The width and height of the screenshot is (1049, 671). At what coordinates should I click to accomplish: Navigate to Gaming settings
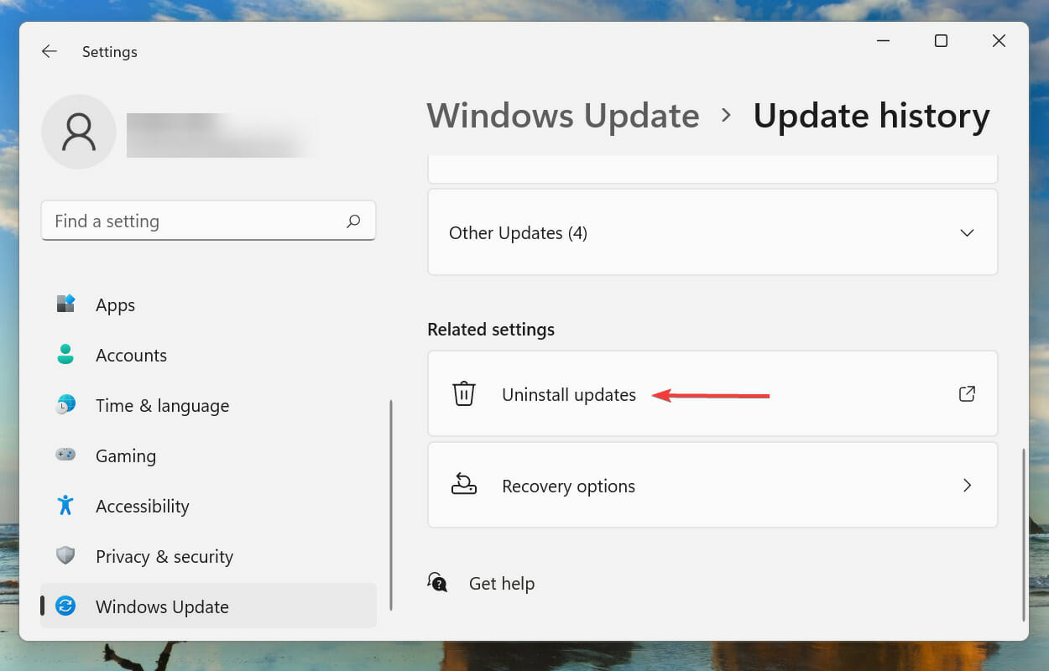click(208, 455)
